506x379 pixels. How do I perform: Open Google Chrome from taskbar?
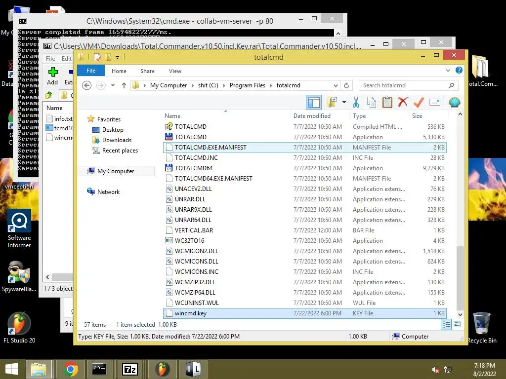(x=71, y=369)
